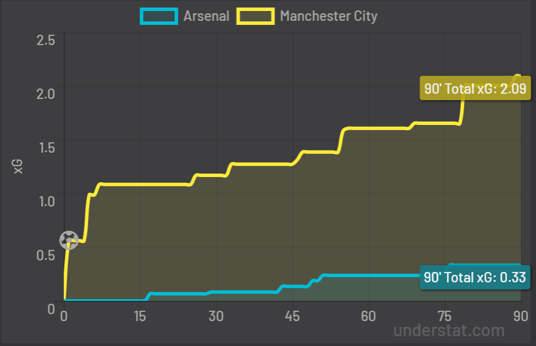Hide Manchester City series via legend text
Screen dimensions: 536x346
pos(328,16)
